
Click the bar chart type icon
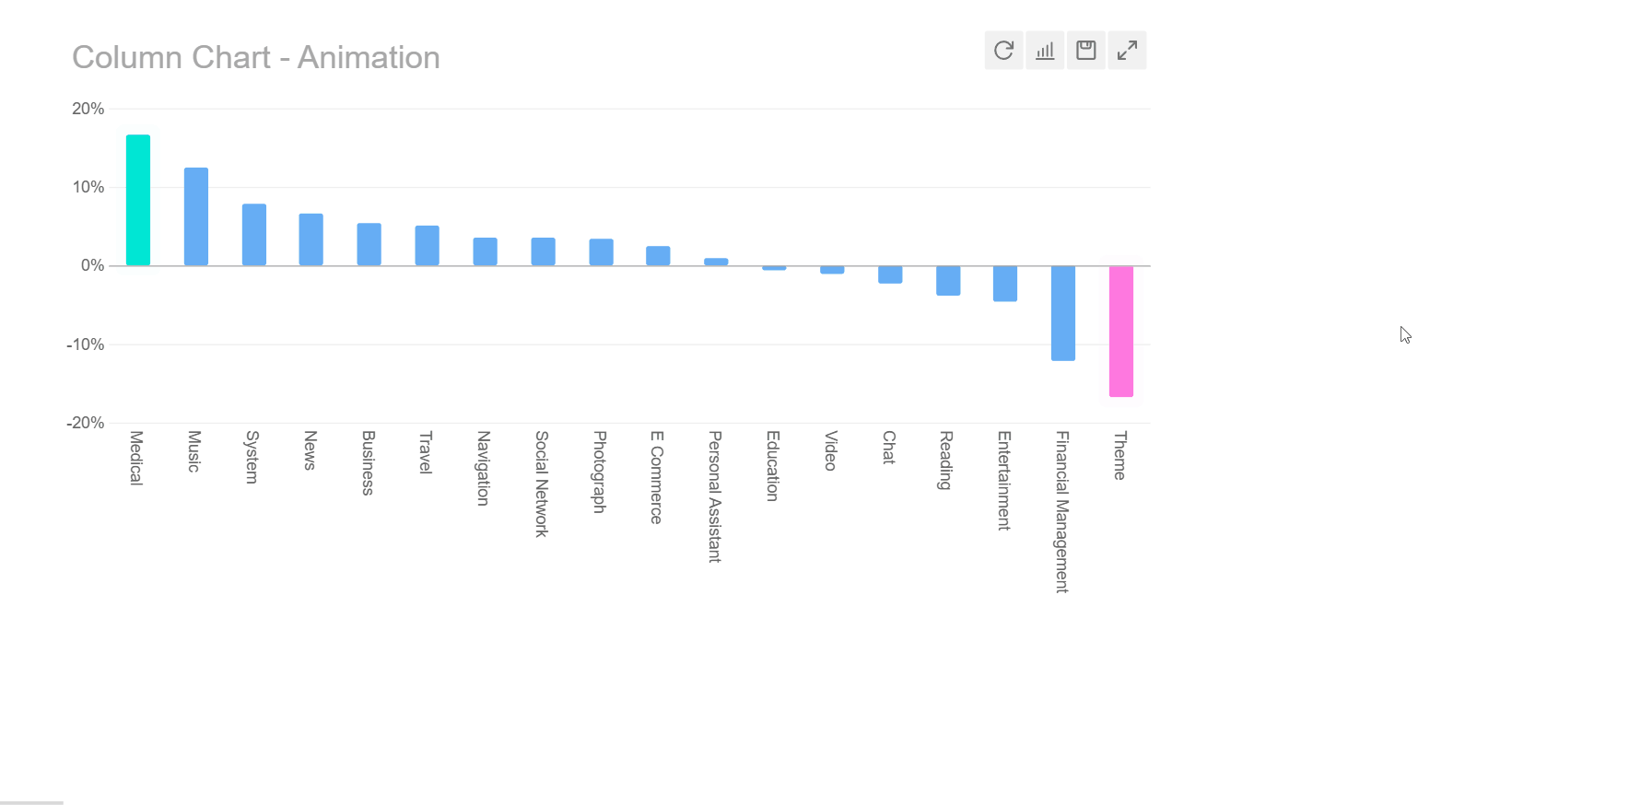tap(1045, 51)
